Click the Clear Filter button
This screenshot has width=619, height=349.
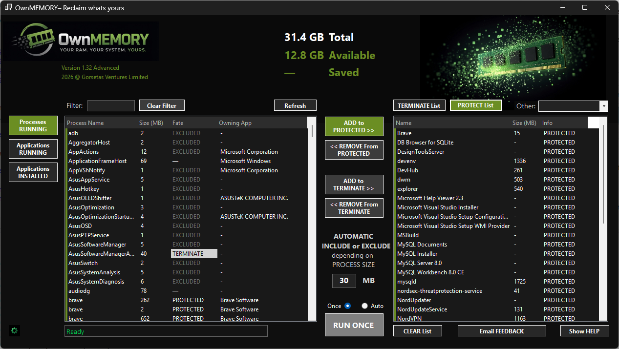(x=162, y=105)
